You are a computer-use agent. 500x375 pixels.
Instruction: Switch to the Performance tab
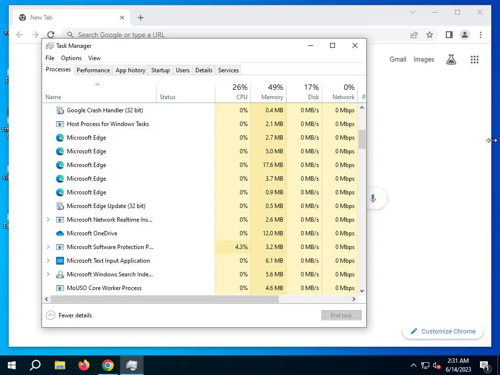(x=93, y=70)
